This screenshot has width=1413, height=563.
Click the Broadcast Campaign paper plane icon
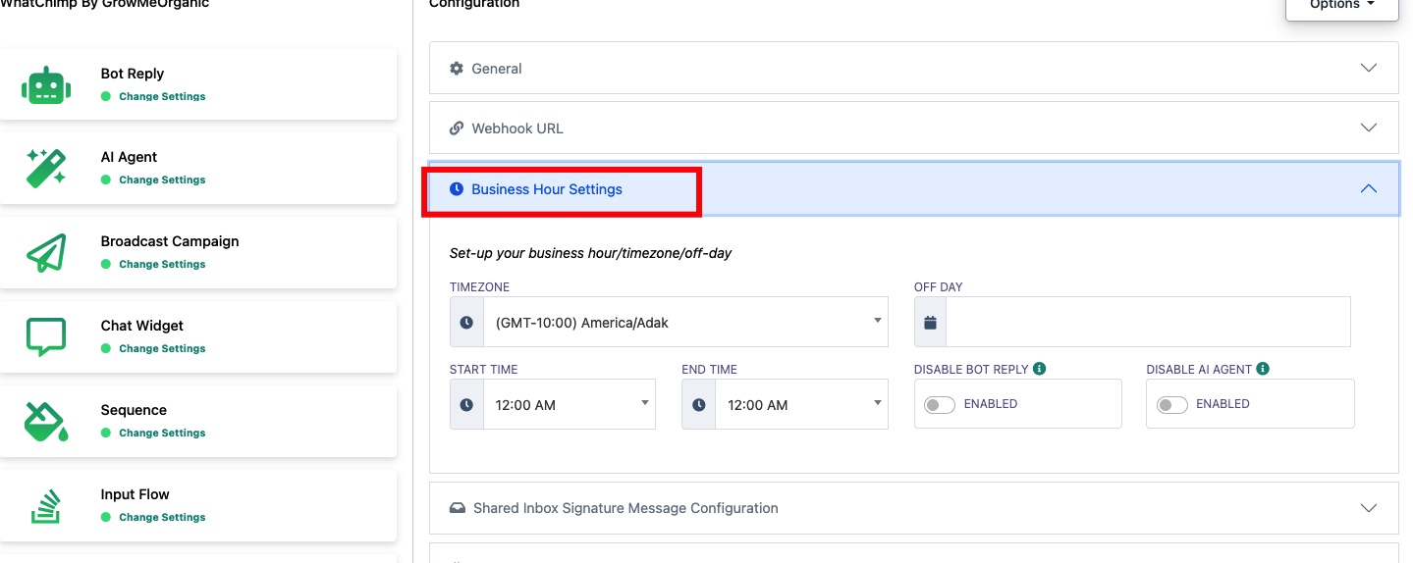46,253
